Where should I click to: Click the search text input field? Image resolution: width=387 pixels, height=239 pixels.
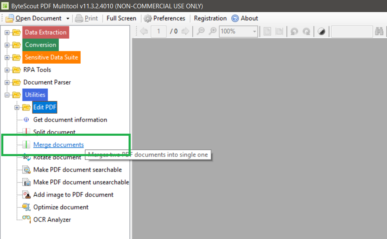(352, 32)
